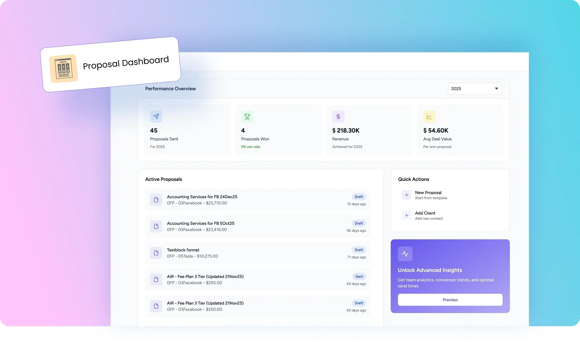This screenshot has width=580, height=345.
Task: Click document icon of the Draft AIR proposal
Action: pos(156,306)
